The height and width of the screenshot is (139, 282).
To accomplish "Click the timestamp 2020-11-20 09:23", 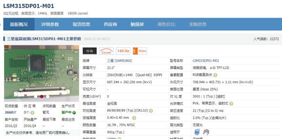I will point(97,39).
